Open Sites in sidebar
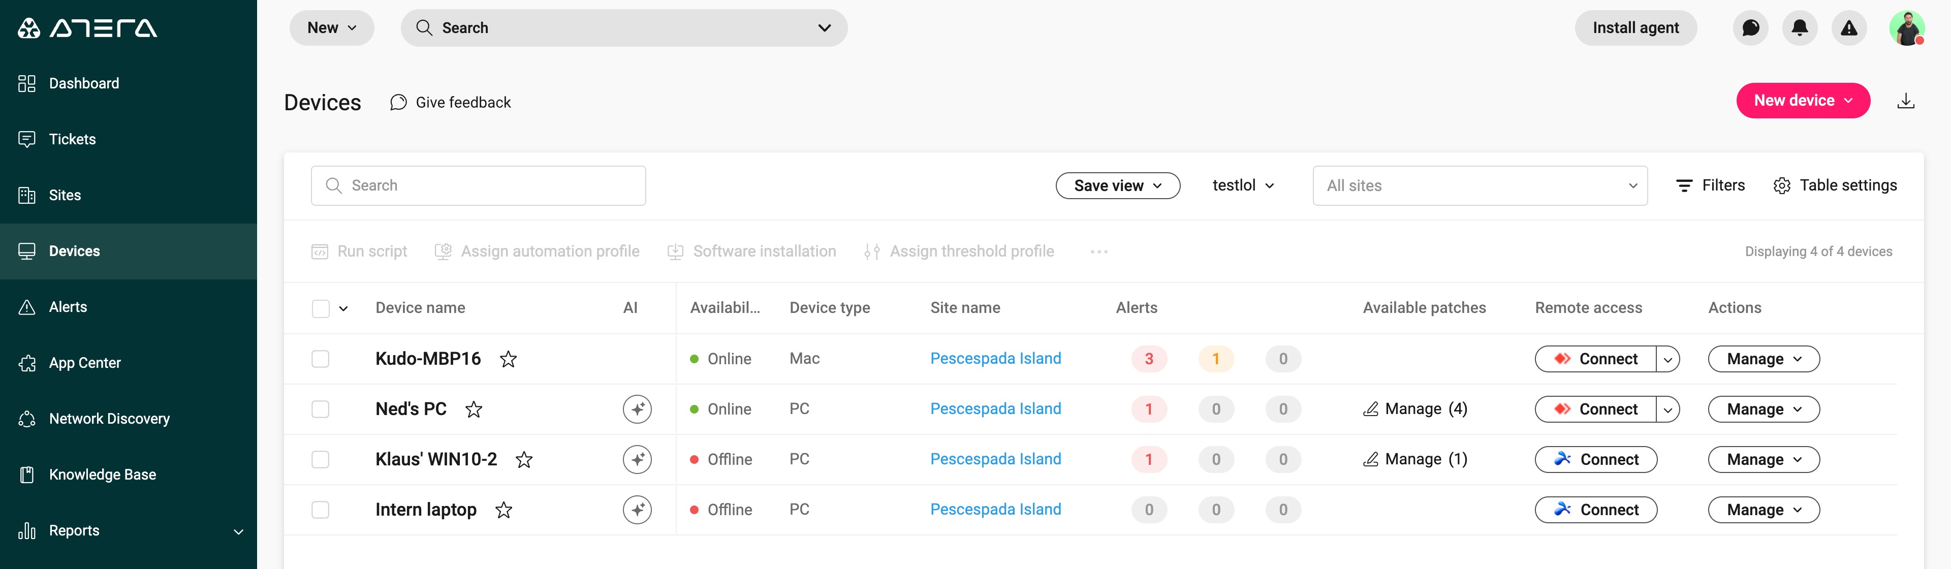Viewport: 1951px width, 569px height. tap(128, 196)
